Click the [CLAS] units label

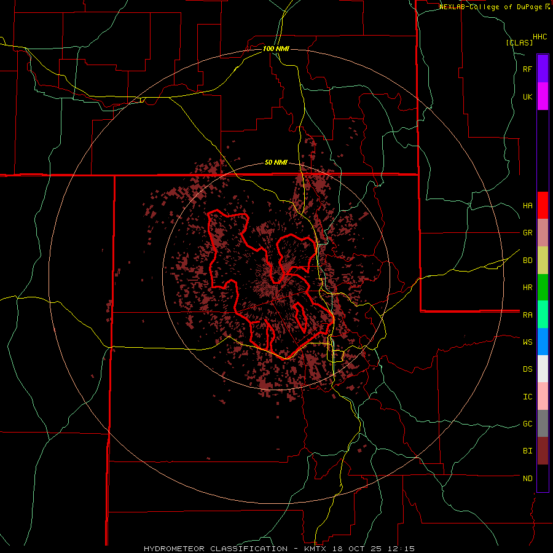(519, 42)
